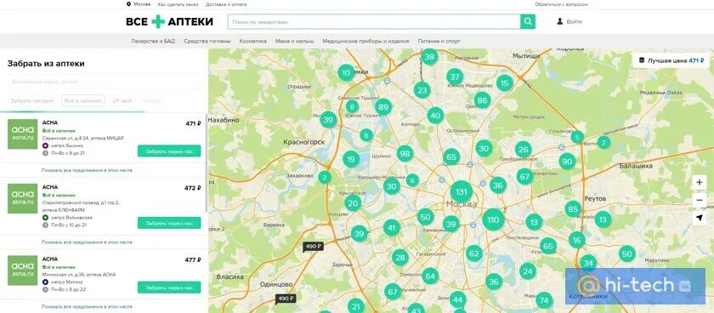Click the cluster marker numbered 37
714x313 pixels.
[x=455, y=77]
